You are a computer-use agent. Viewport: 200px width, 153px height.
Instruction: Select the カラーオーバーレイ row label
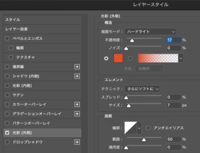coord(29,104)
